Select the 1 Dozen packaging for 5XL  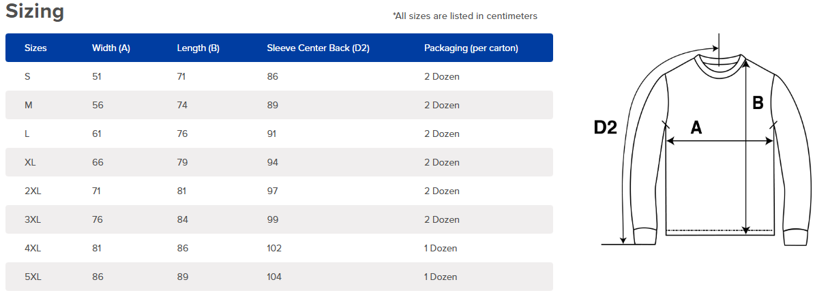pos(441,277)
